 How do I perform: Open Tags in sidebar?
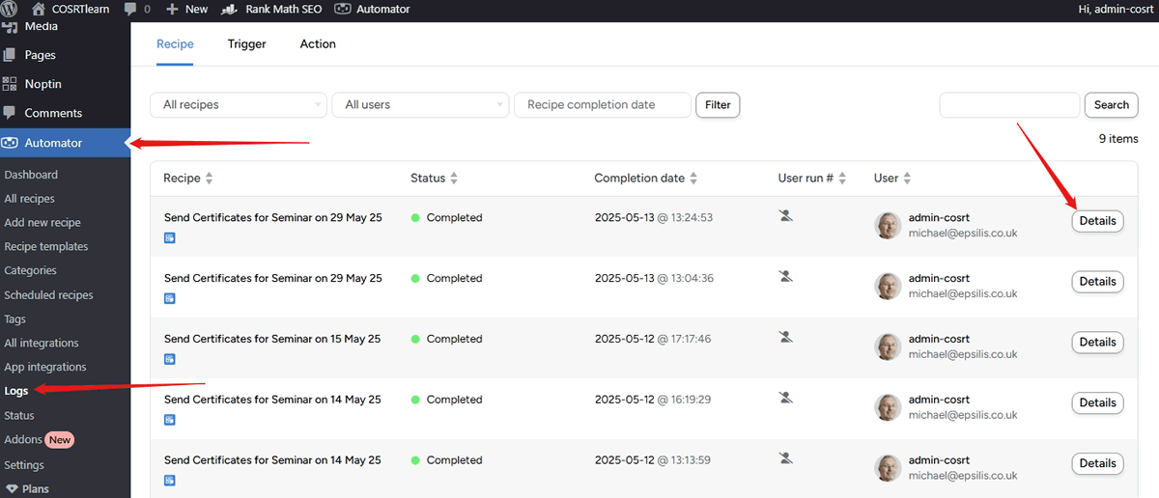click(x=15, y=319)
